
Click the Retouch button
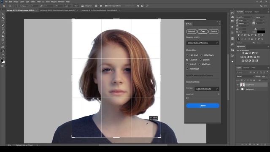coord(192,31)
